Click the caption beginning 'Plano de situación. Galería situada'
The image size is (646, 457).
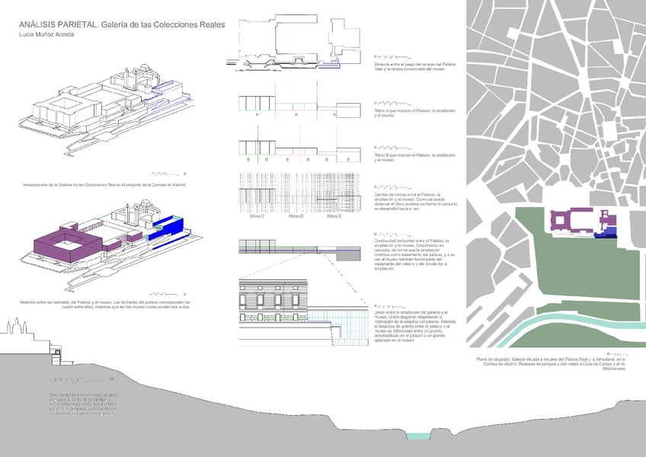click(552, 364)
